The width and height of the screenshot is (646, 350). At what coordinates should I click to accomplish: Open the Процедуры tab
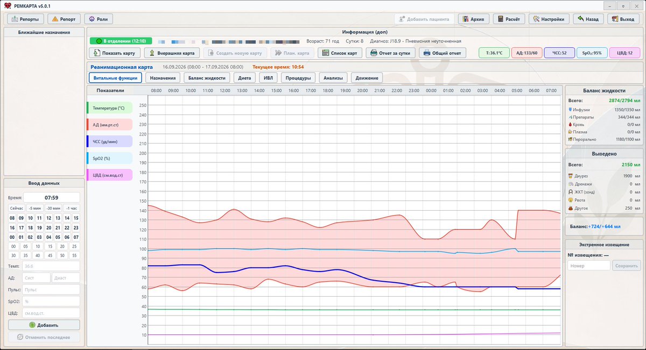pos(298,78)
